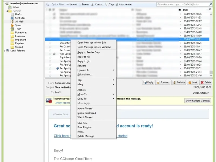This screenshot has height=162, width=216.
Task: Expand the Mark submenu
Action: pyautogui.click(x=94, y=84)
